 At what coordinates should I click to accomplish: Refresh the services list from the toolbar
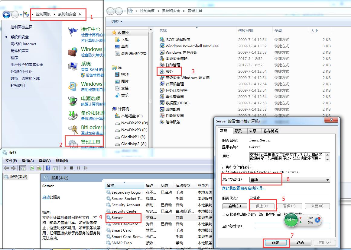[x=32, y=168]
